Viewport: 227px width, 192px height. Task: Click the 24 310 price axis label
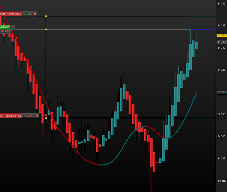coord(221,136)
